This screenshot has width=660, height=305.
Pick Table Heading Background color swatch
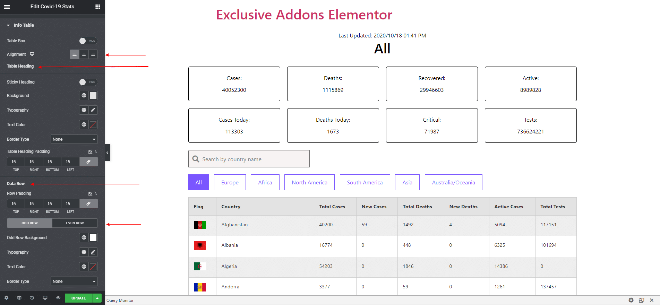93,95
